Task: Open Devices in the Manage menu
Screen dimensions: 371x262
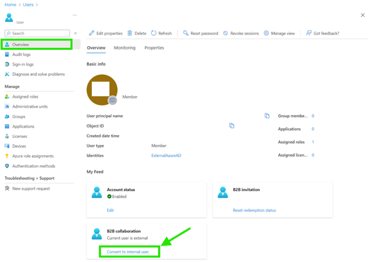Action: pos(19,146)
